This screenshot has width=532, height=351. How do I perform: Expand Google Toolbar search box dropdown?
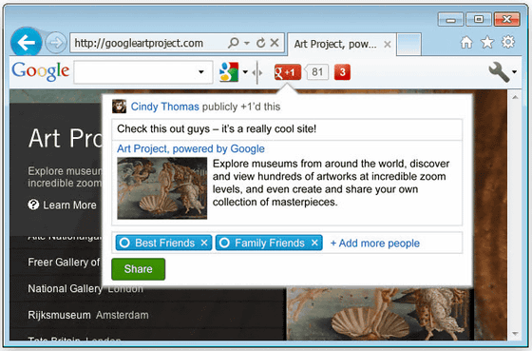[x=200, y=71]
